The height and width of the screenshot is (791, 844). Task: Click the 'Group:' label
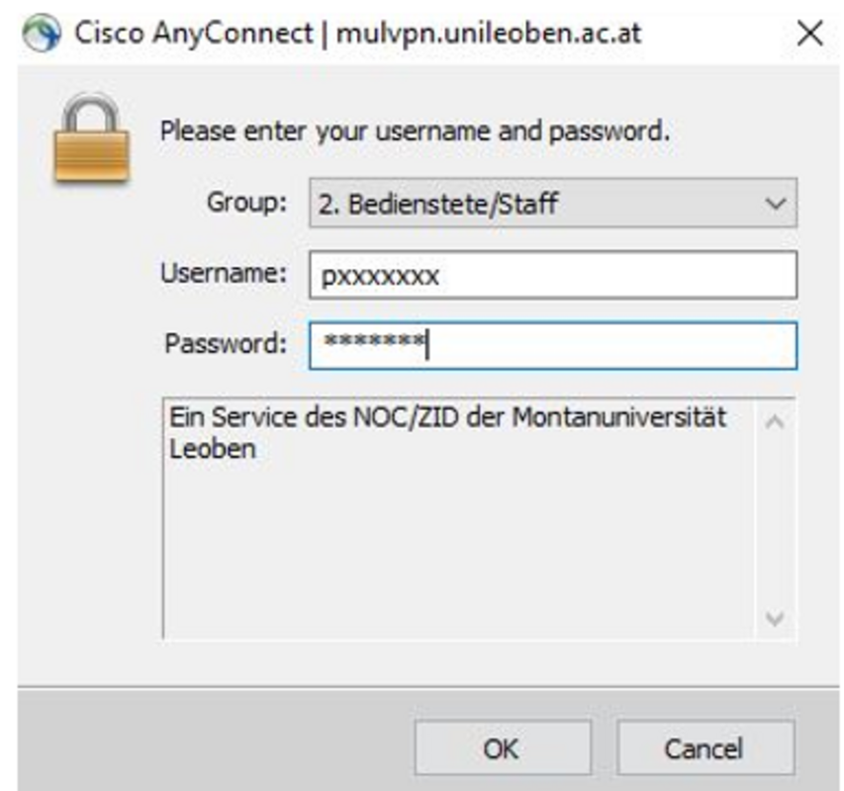coord(246,203)
